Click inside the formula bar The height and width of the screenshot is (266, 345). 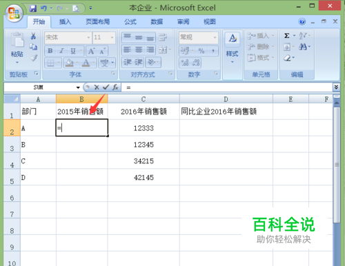pyautogui.click(x=226, y=88)
